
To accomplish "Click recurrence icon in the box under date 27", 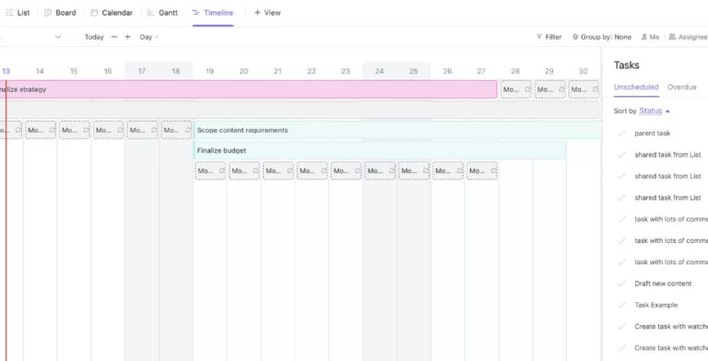I will pos(493,170).
